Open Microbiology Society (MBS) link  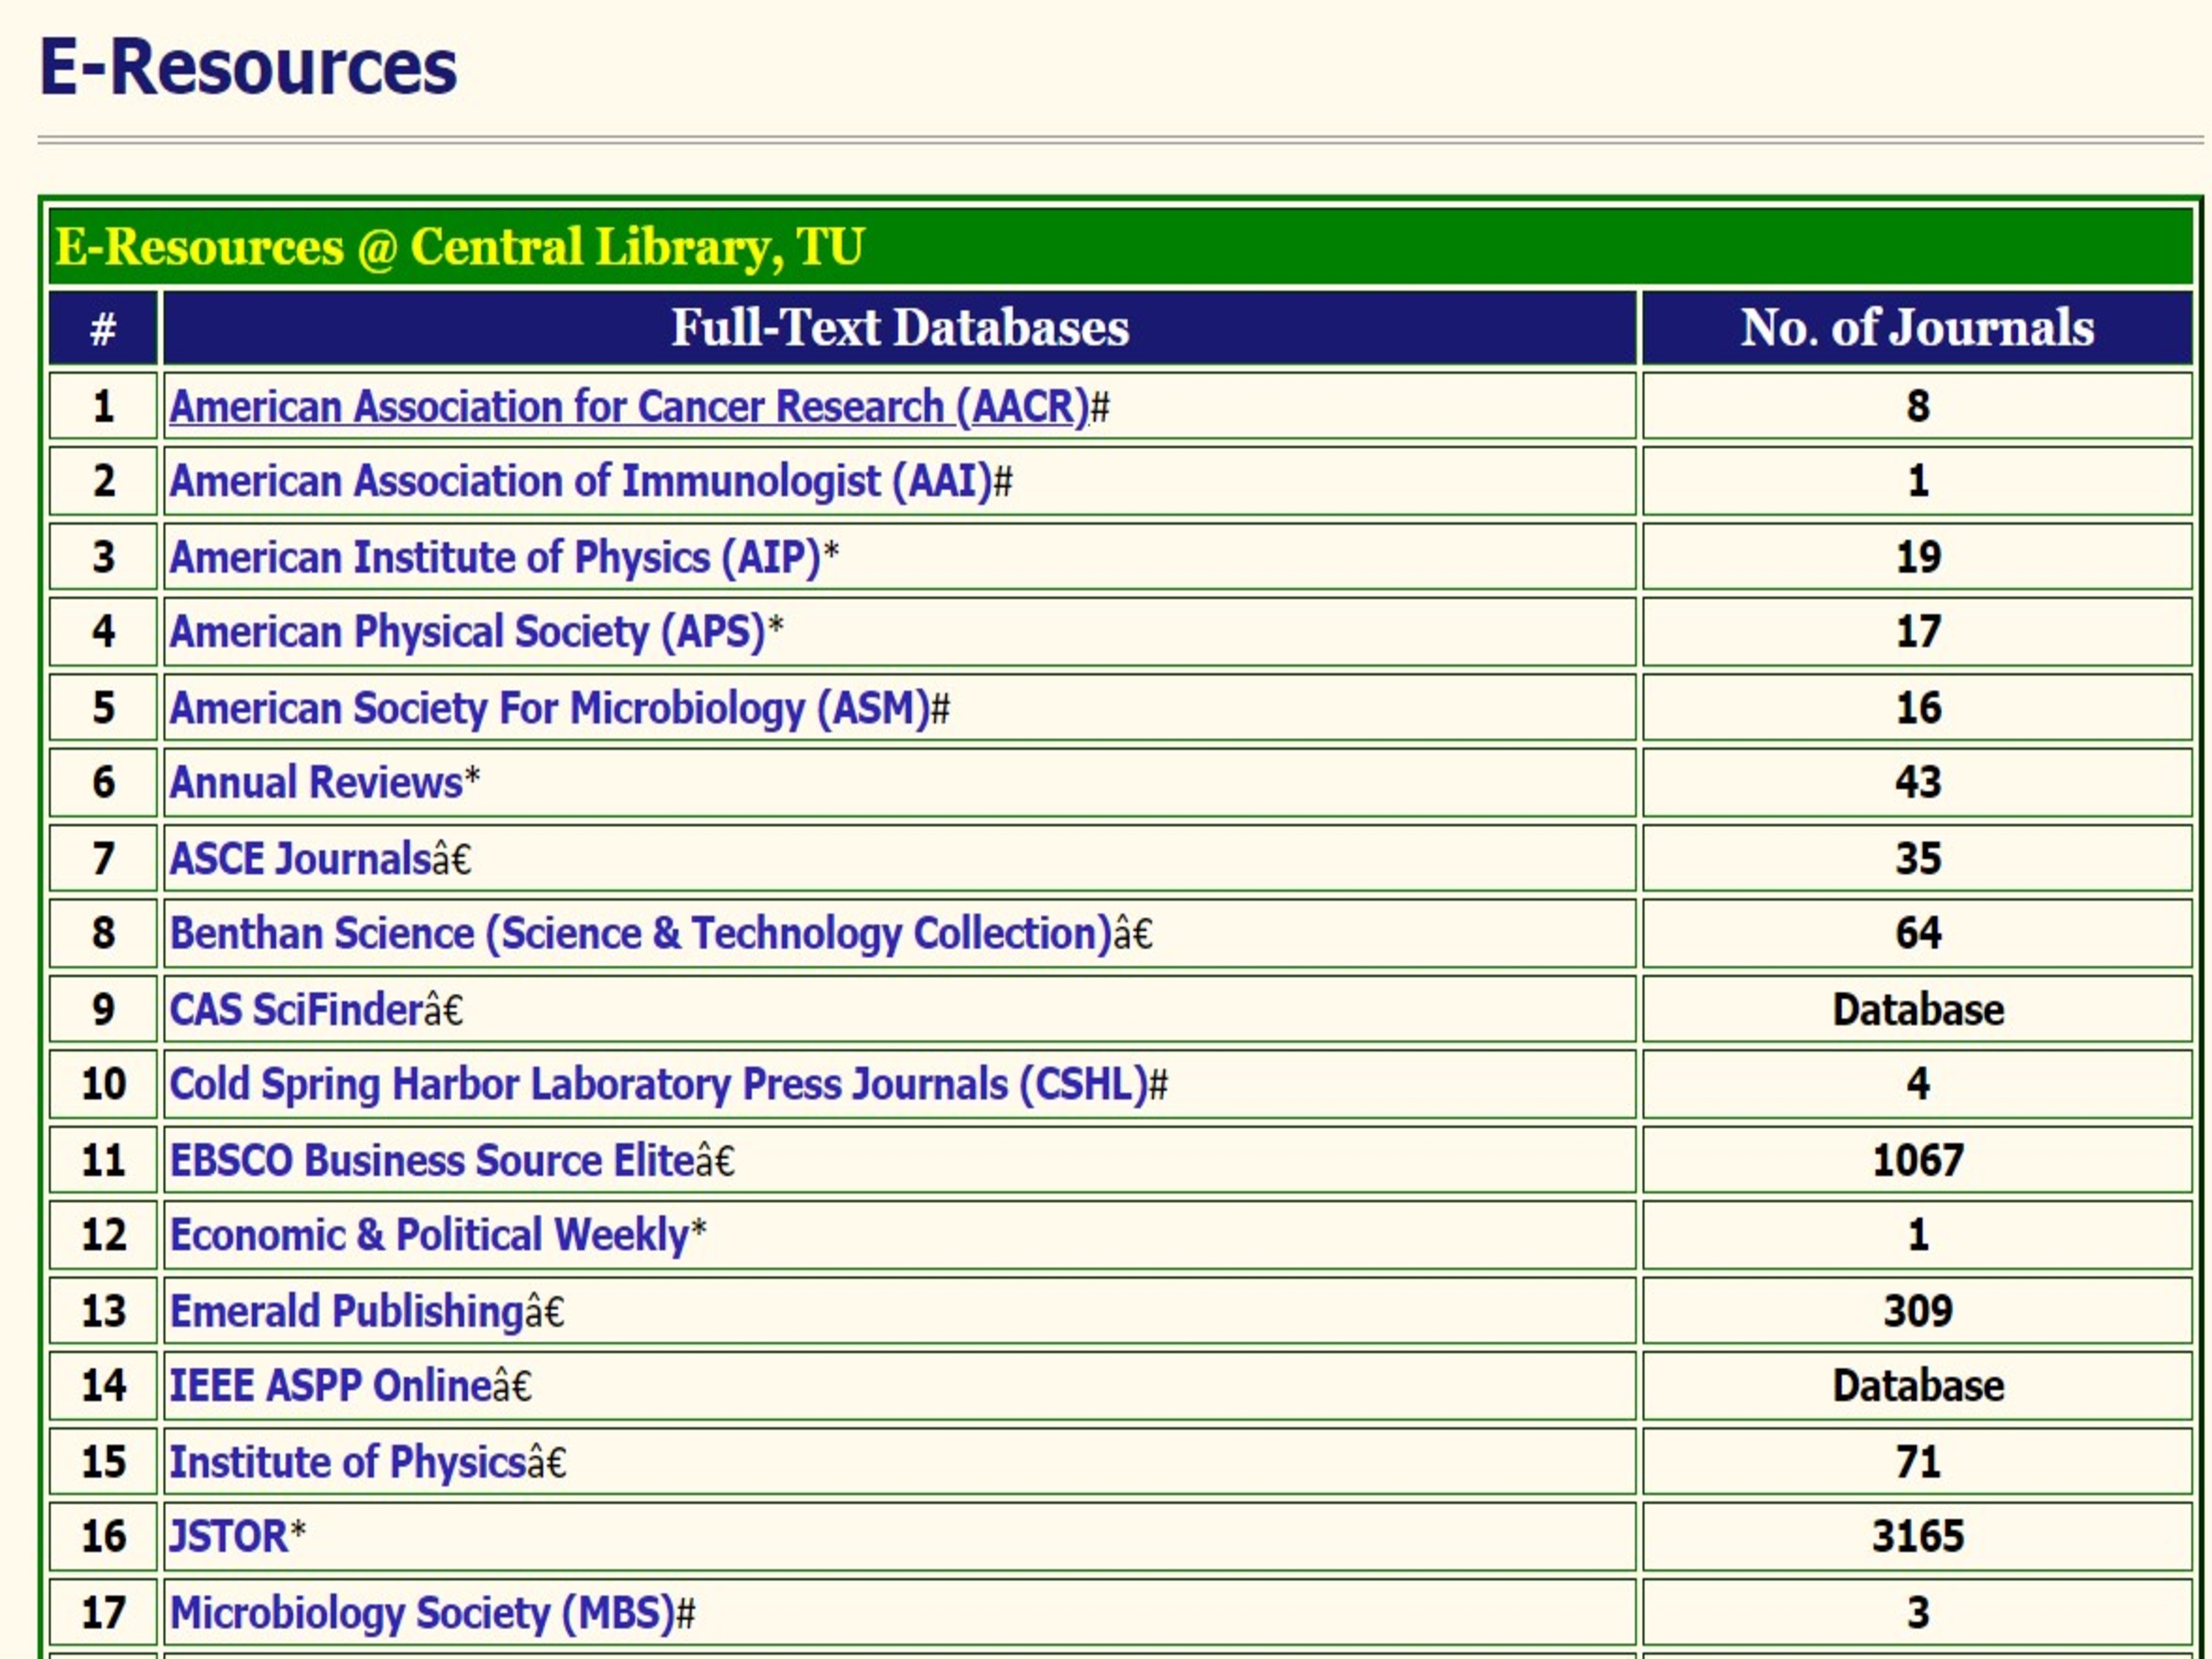point(423,1613)
